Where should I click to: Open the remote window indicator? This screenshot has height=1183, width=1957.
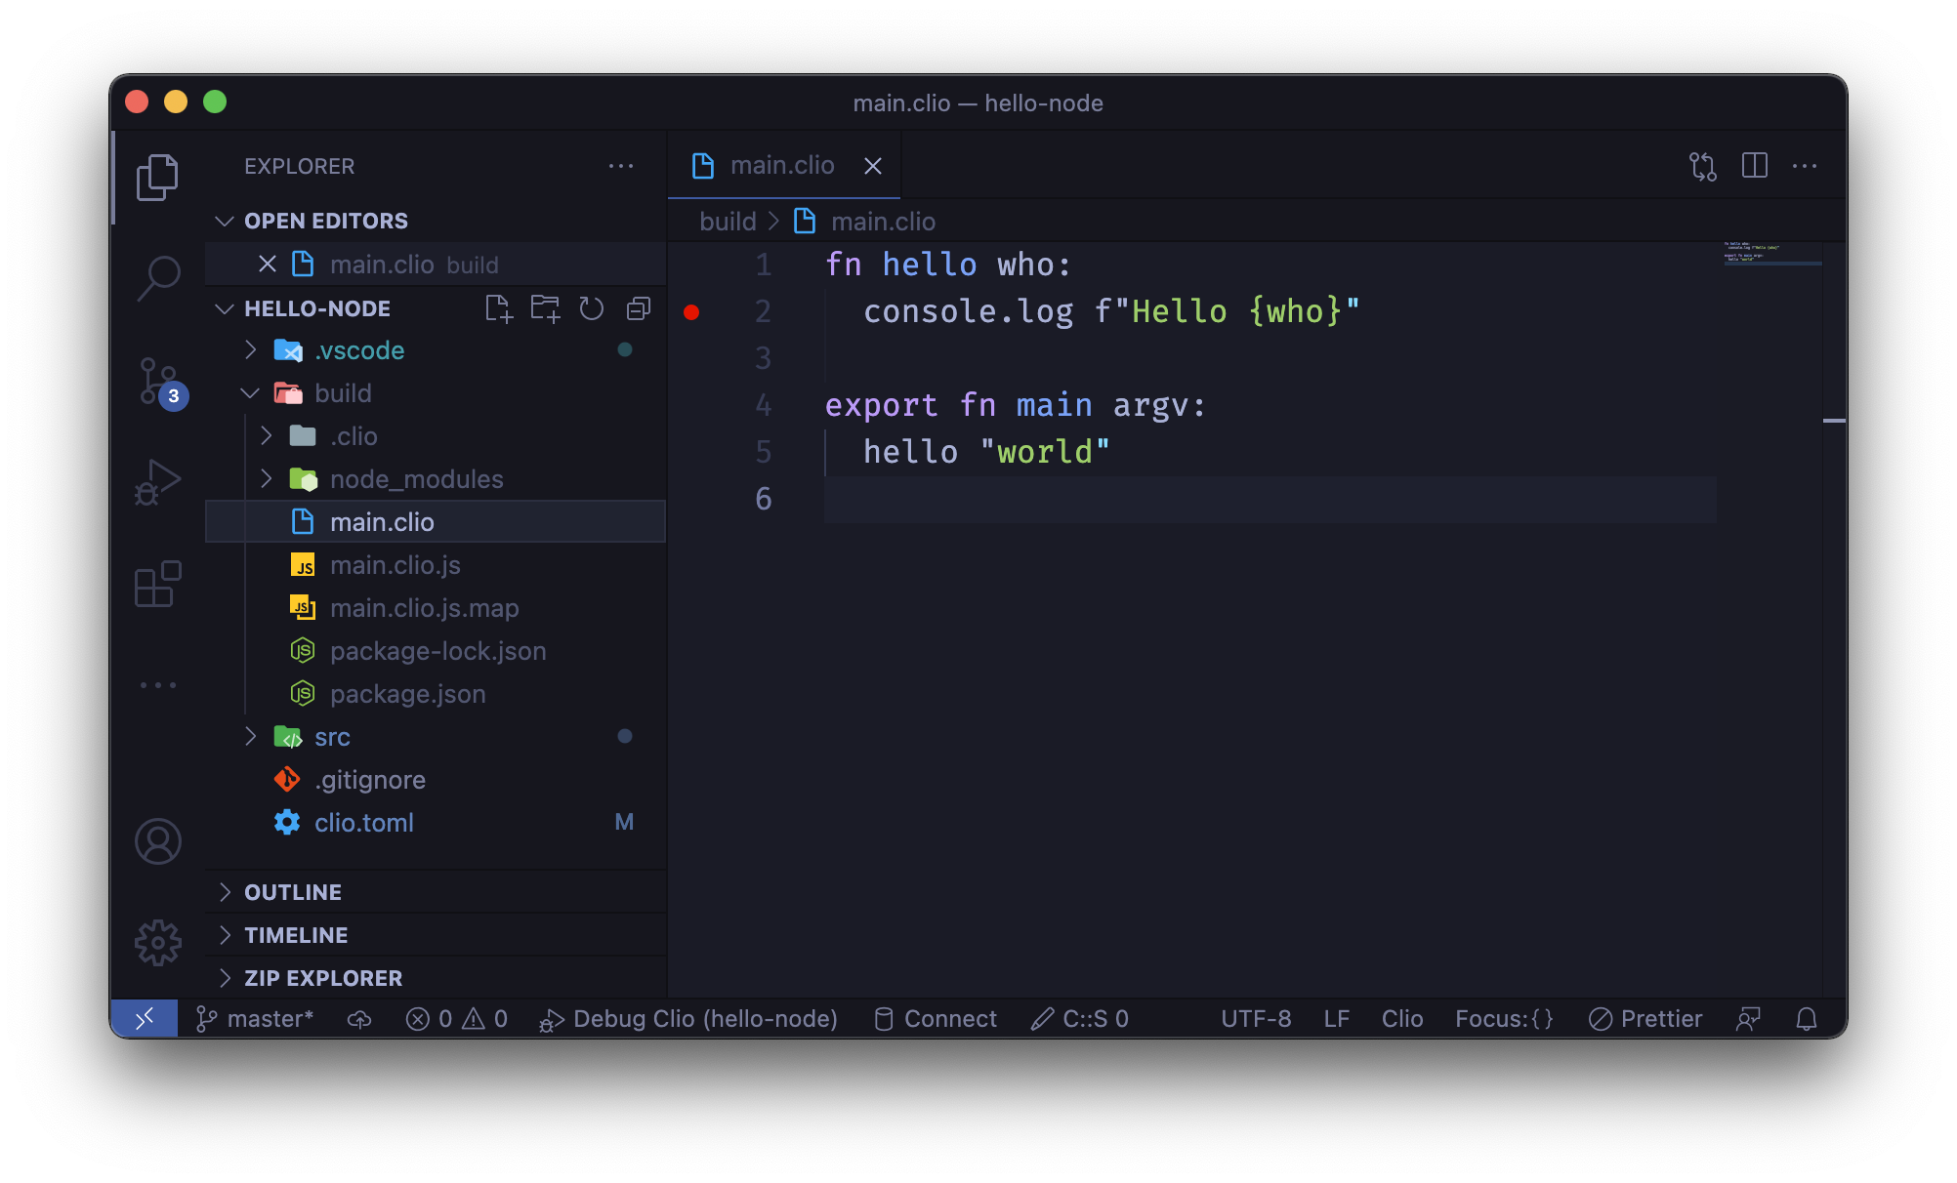(x=144, y=1019)
